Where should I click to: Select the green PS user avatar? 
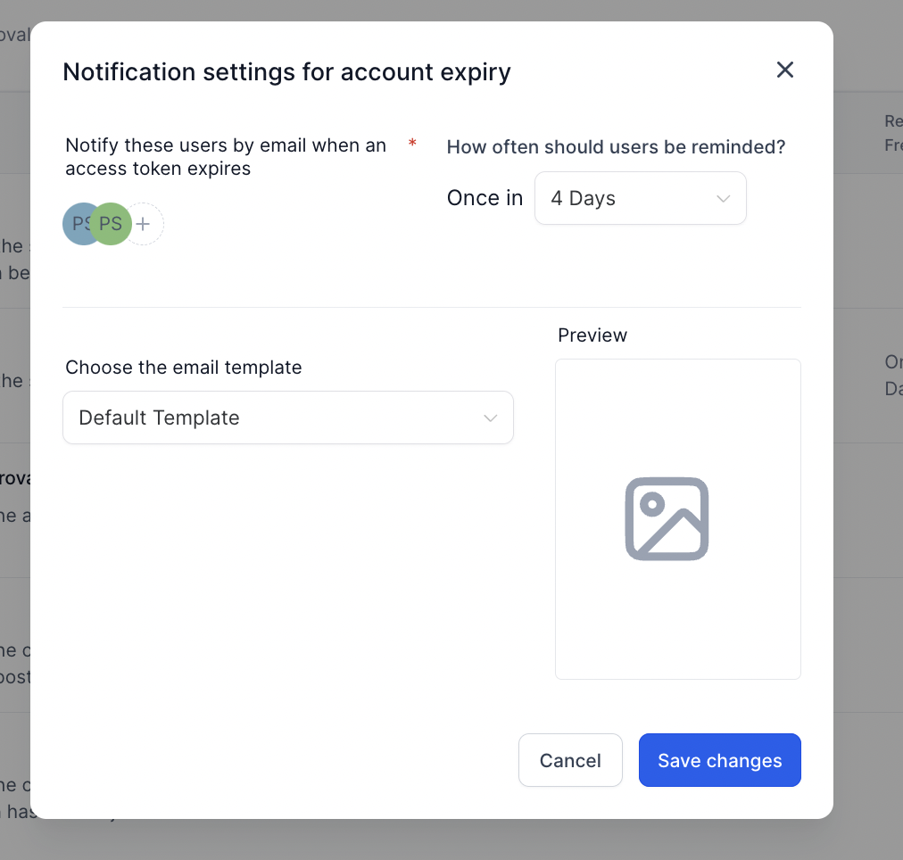point(111,224)
